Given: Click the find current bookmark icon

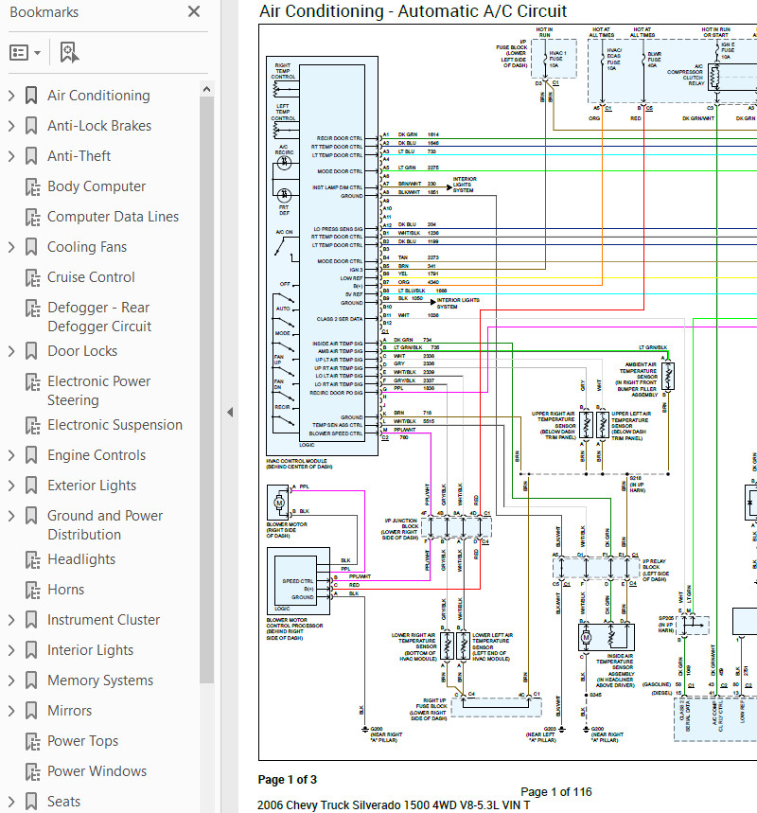Looking at the screenshot, I should pos(69,52).
